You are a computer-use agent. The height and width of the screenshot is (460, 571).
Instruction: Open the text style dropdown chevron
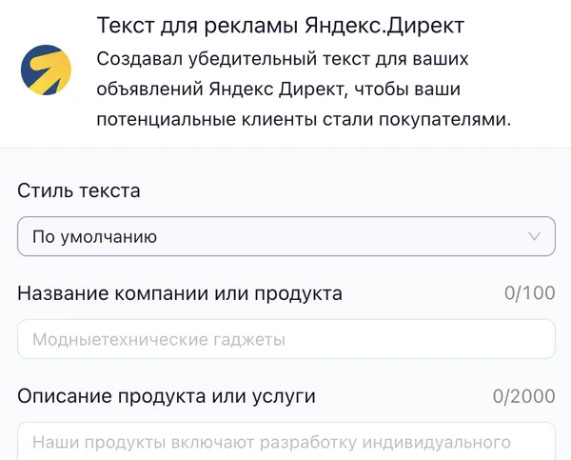(534, 236)
